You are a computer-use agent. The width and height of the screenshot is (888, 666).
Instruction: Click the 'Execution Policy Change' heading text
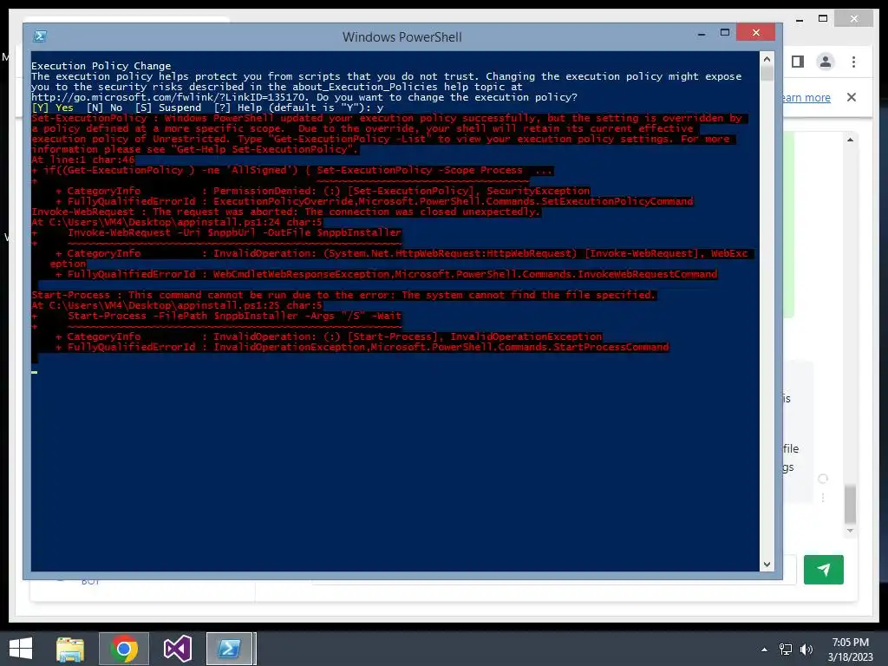[101, 66]
